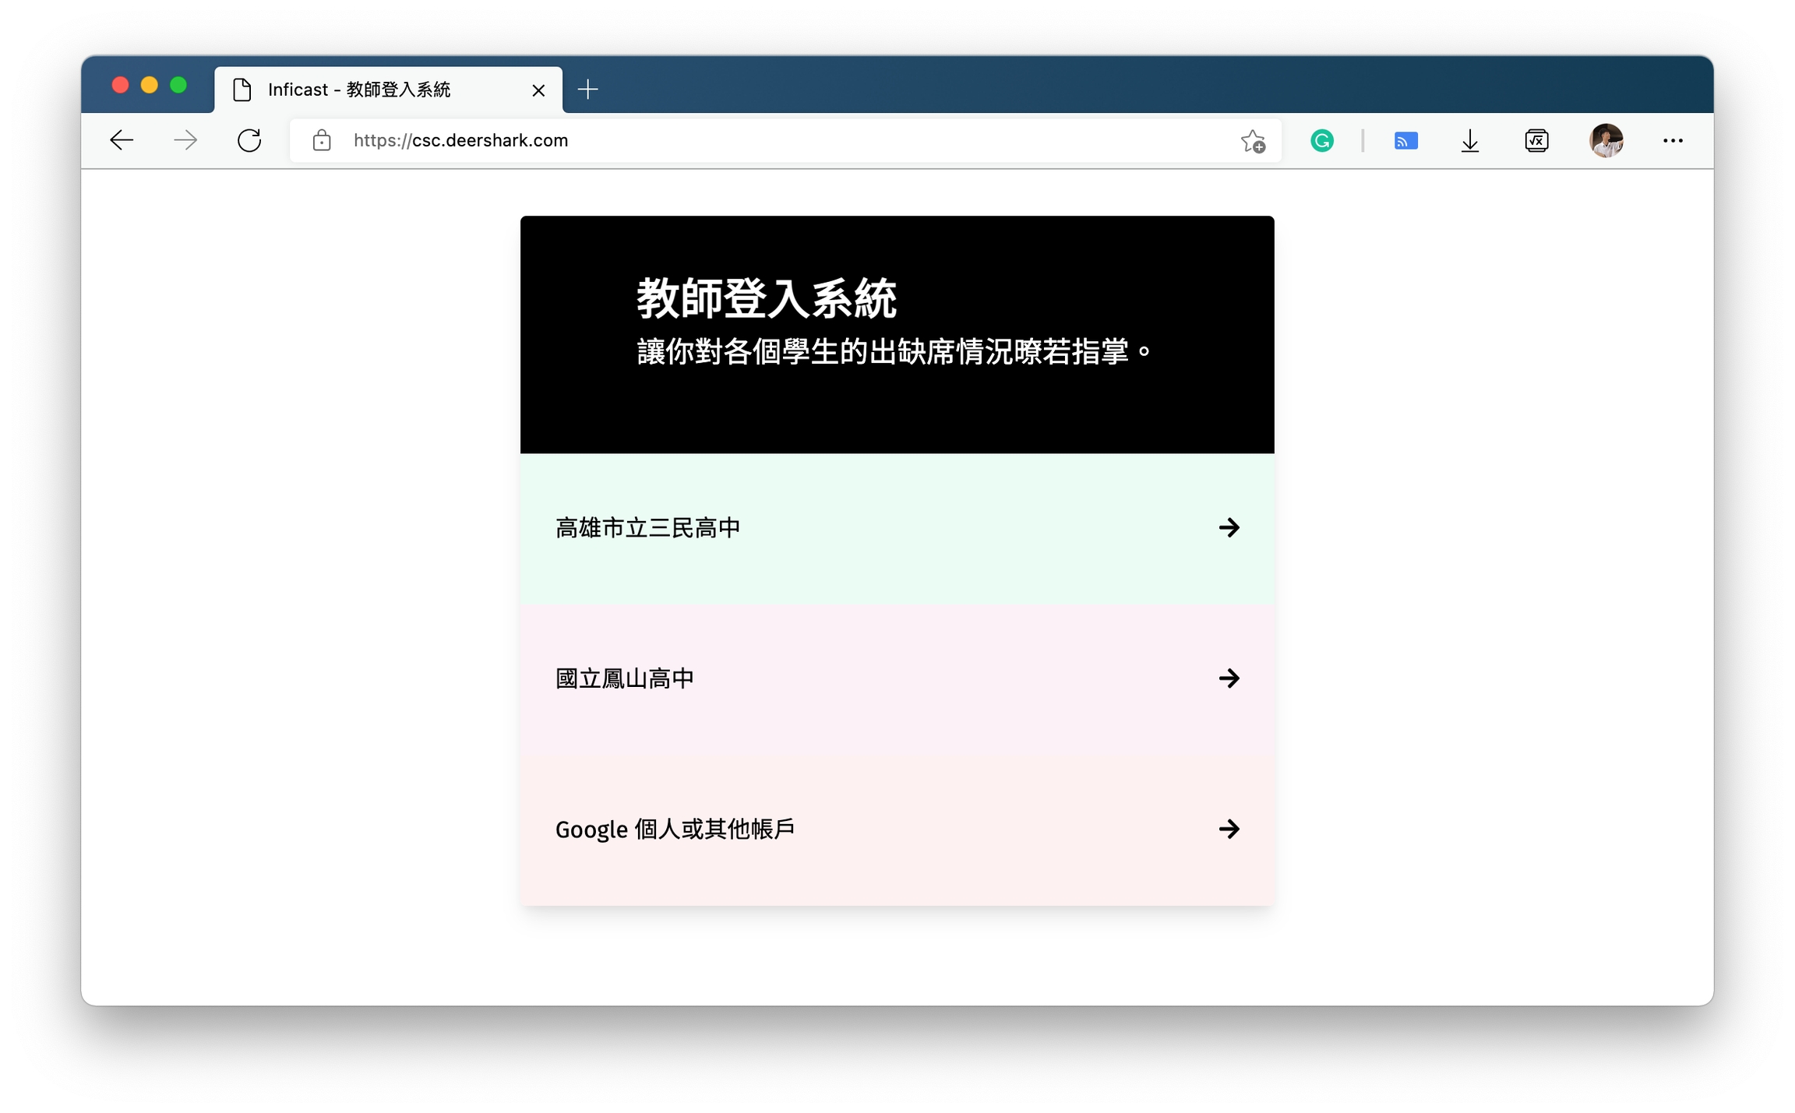
Task: Close the Inficast tab
Action: coord(538,90)
